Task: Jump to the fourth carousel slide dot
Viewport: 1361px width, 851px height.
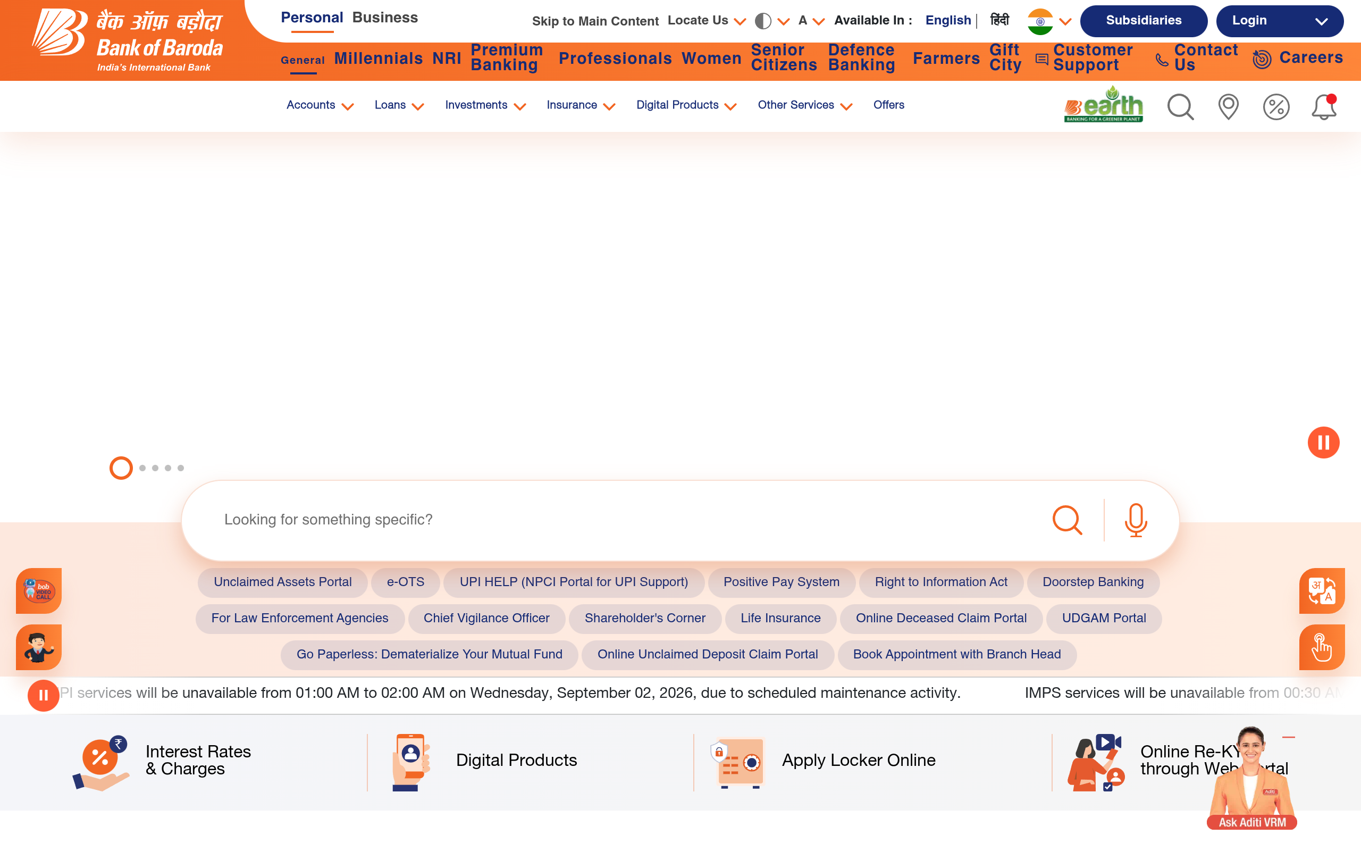Action: (x=167, y=468)
